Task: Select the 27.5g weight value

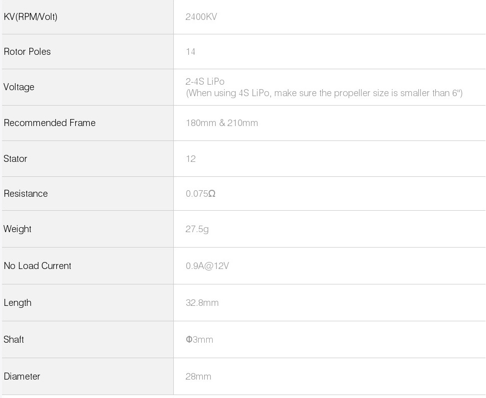Action: [197, 229]
